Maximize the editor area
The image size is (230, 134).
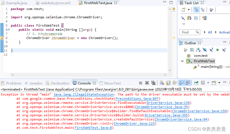[171, 2]
